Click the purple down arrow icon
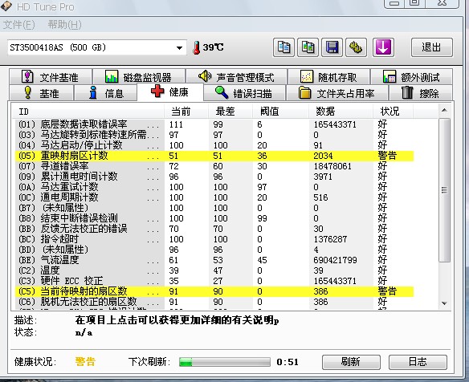Screen dimensions: 469x382 (x=383, y=47)
